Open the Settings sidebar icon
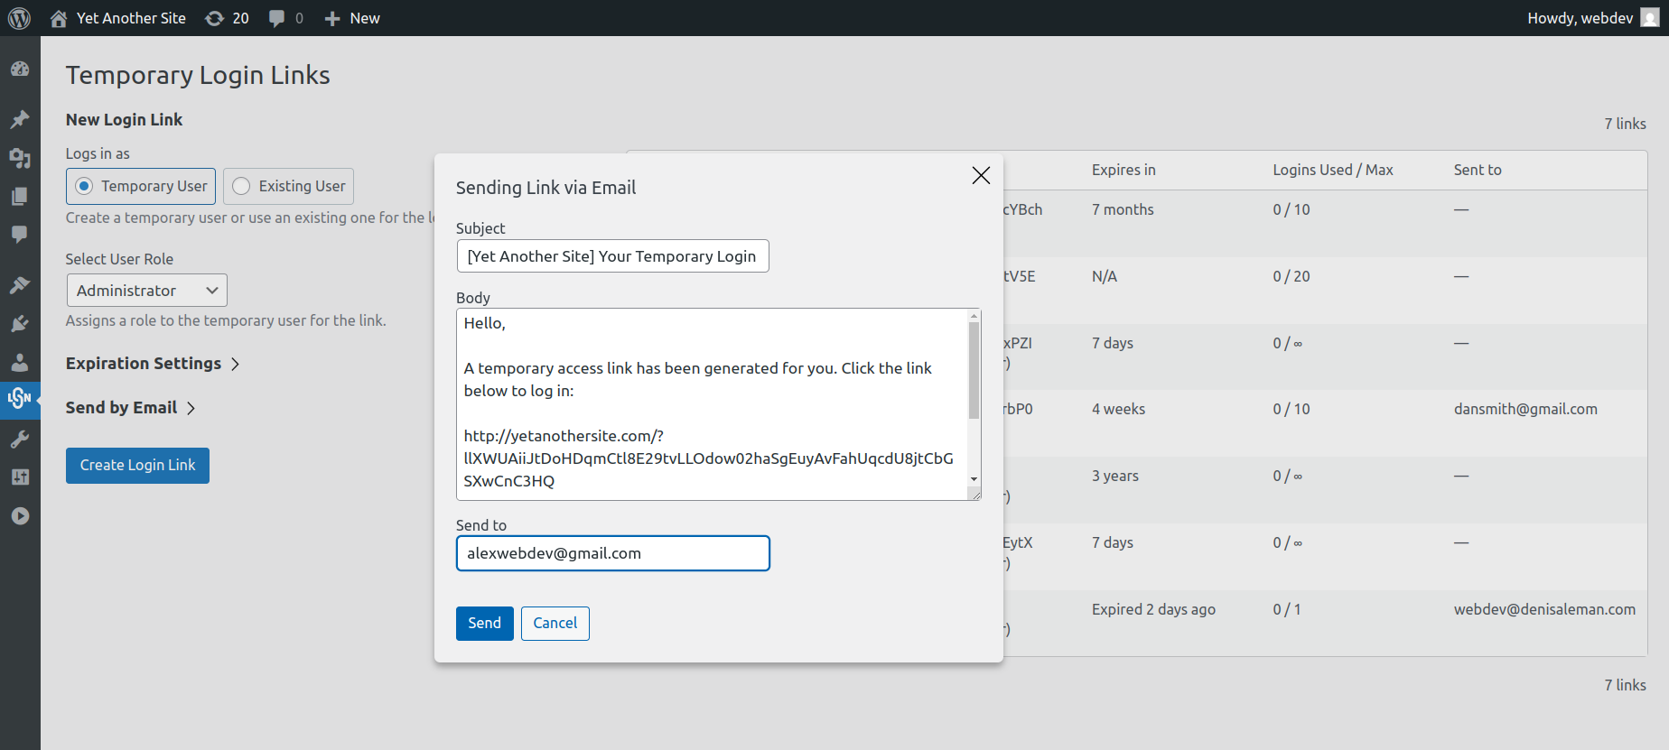The image size is (1669, 750). [20, 477]
